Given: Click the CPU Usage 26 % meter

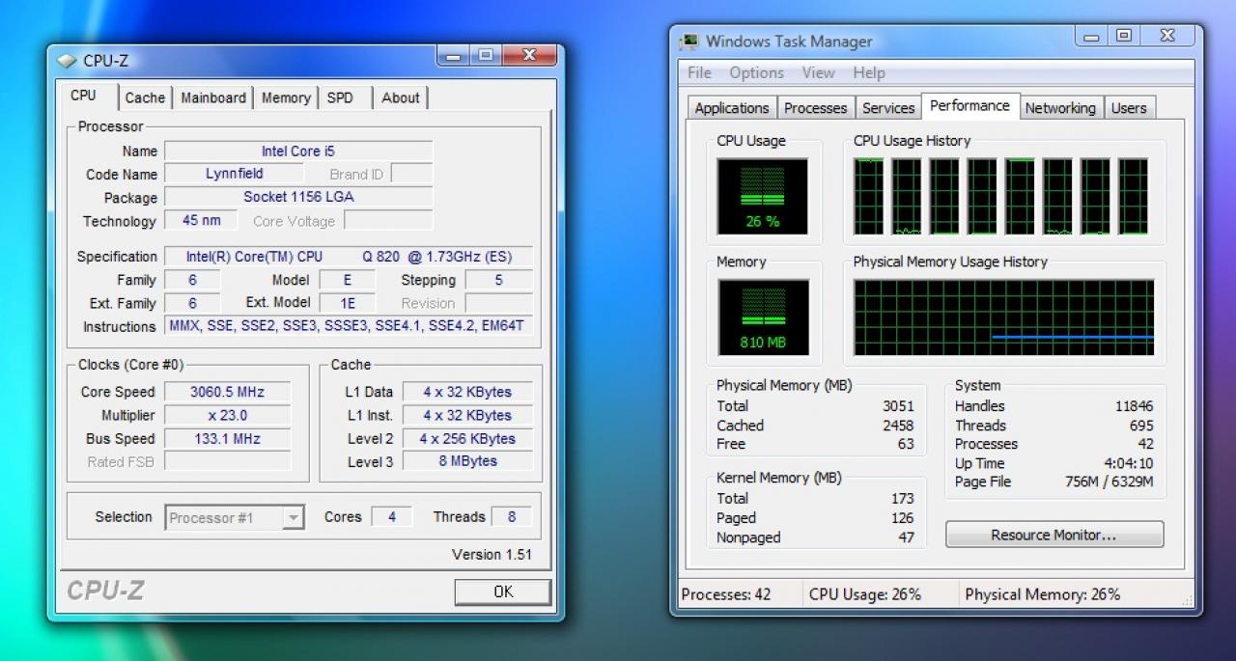Looking at the screenshot, I should click(x=763, y=197).
